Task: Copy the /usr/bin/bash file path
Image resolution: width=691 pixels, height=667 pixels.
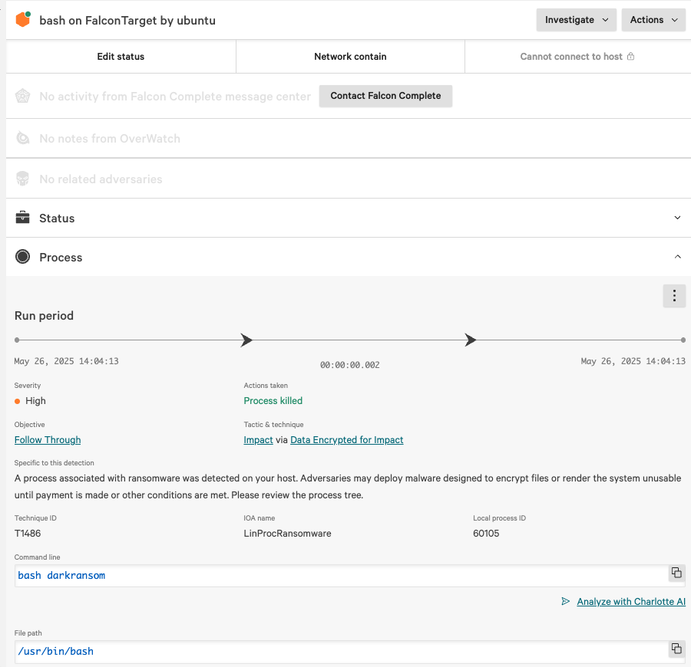Action: [x=676, y=649]
